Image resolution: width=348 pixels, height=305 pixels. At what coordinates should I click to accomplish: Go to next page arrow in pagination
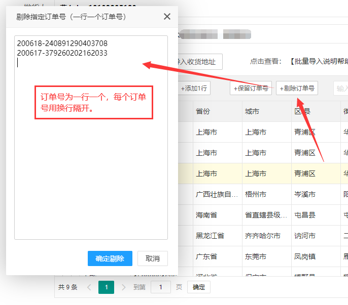point(123,287)
